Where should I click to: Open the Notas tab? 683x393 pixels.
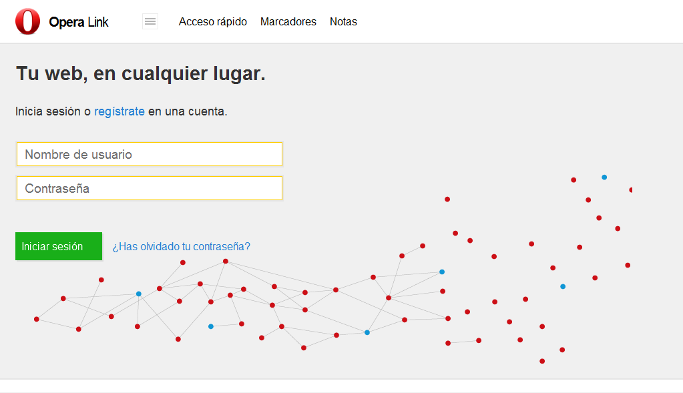click(343, 22)
